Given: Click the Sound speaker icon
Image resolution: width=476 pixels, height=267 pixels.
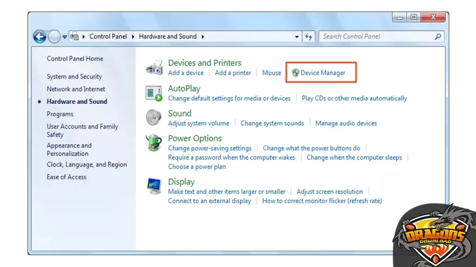Looking at the screenshot, I should point(154,118).
